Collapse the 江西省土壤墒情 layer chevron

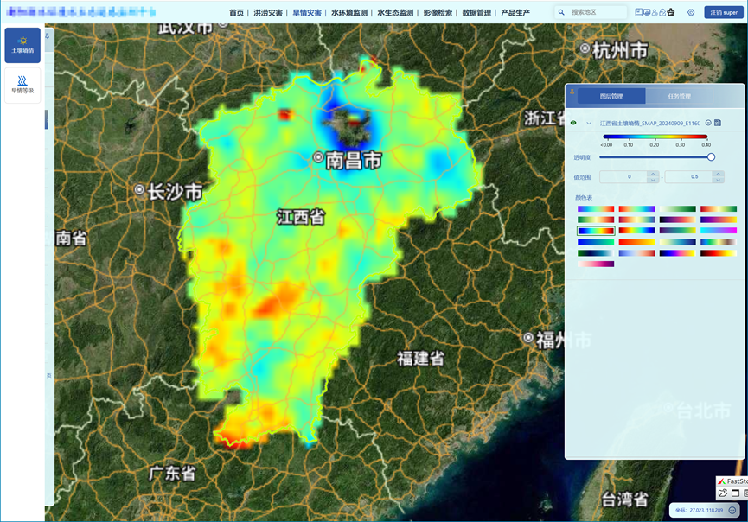click(x=589, y=123)
